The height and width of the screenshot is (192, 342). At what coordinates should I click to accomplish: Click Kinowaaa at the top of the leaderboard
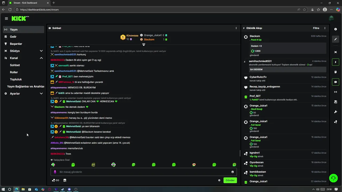(x=132, y=35)
